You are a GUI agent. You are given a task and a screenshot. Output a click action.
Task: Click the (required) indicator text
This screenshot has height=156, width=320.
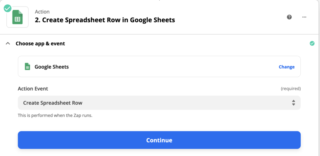tap(291, 89)
